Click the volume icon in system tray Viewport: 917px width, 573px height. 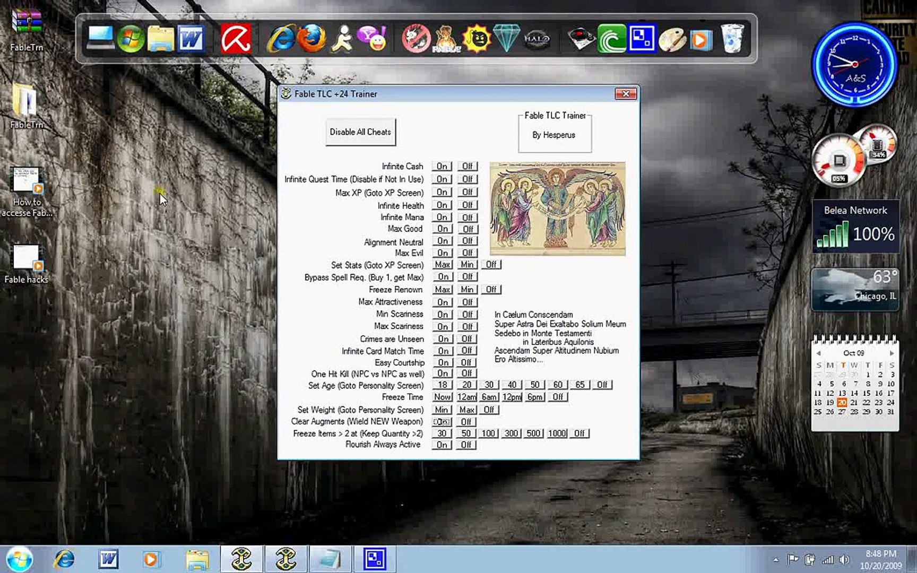coord(844,559)
